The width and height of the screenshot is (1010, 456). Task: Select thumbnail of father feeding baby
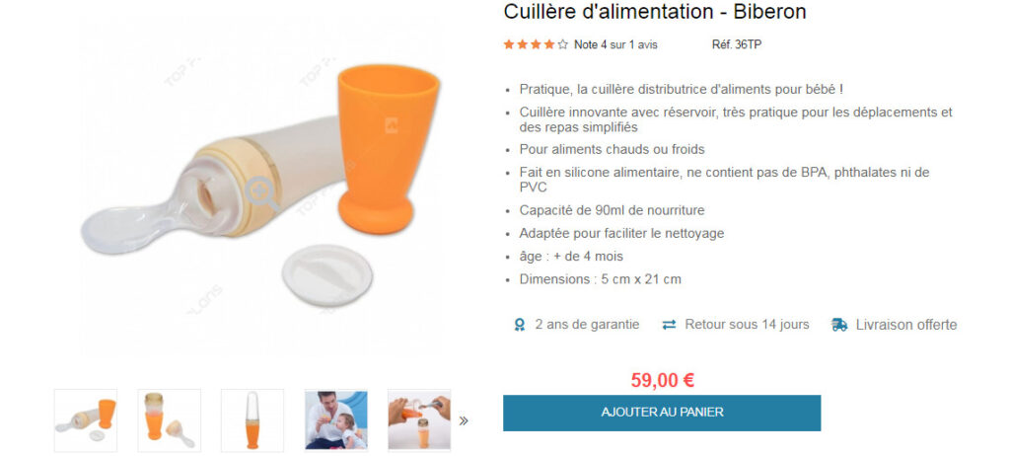click(335, 420)
